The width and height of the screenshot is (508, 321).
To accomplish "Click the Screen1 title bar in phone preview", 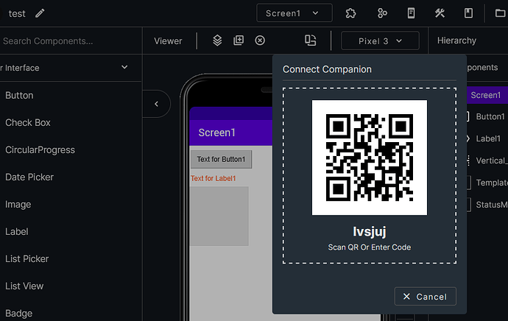I will click(x=230, y=133).
